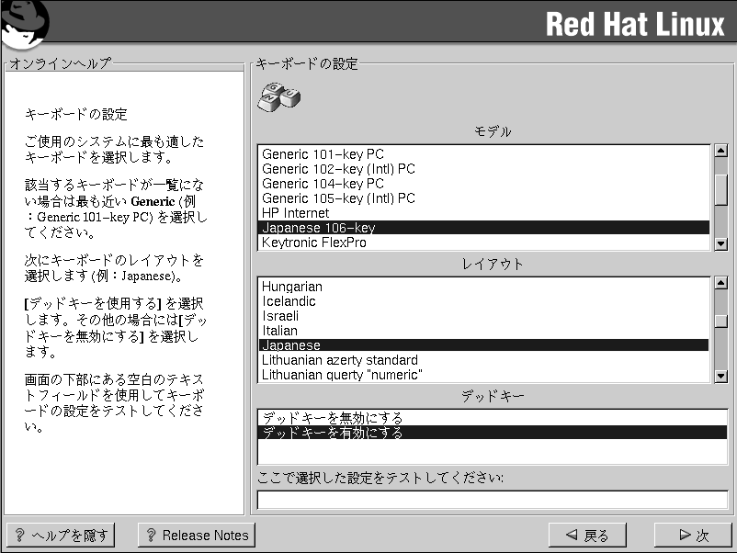Choose Generic 105-key (Intl) PC model
This screenshot has width=737, height=553.
pos(338,198)
